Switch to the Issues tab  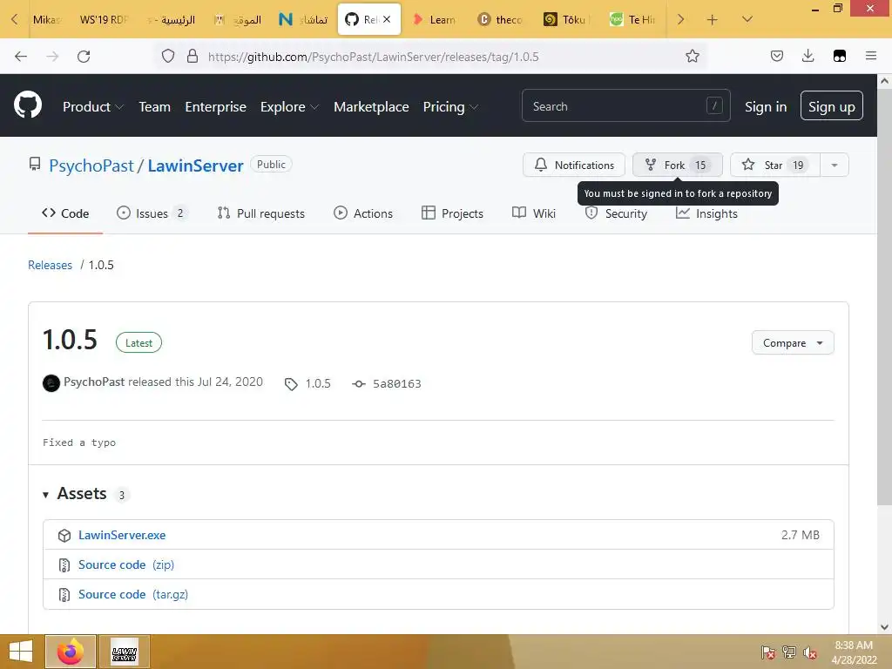pos(152,213)
